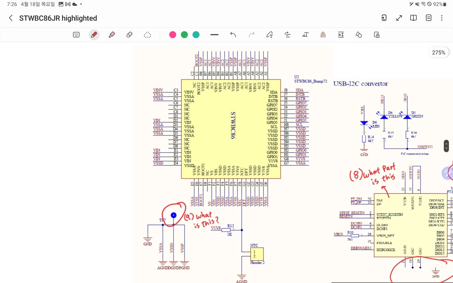Open page list view icon
Viewport: 453px width, 283px height.
(x=429, y=18)
